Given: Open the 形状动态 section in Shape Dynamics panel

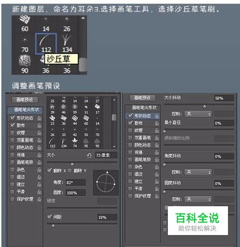Looking at the screenshot, I should click(142, 116).
